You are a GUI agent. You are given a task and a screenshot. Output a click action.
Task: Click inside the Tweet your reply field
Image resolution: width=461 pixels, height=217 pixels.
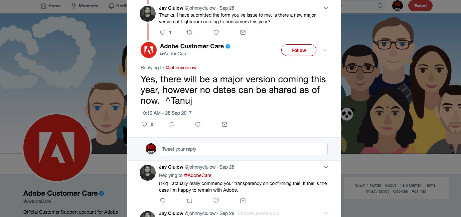coord(243,149)
